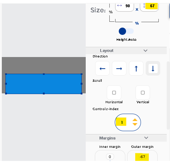Select the blue rectangle on canvas
Image resolution: width=170 pixels, height=162 pixels.
[44, 84]
